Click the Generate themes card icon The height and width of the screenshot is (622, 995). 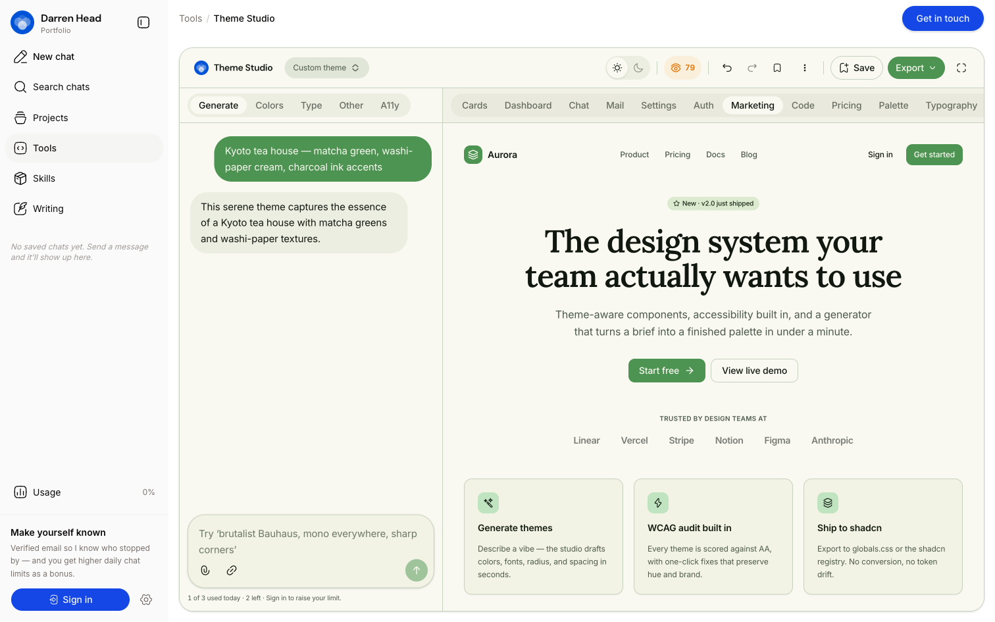(488, 503)
